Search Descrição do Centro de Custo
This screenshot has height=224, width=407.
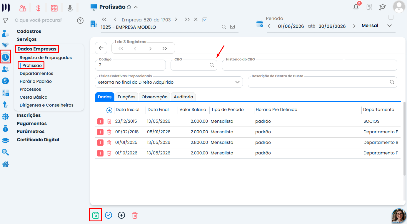[392, 82]
